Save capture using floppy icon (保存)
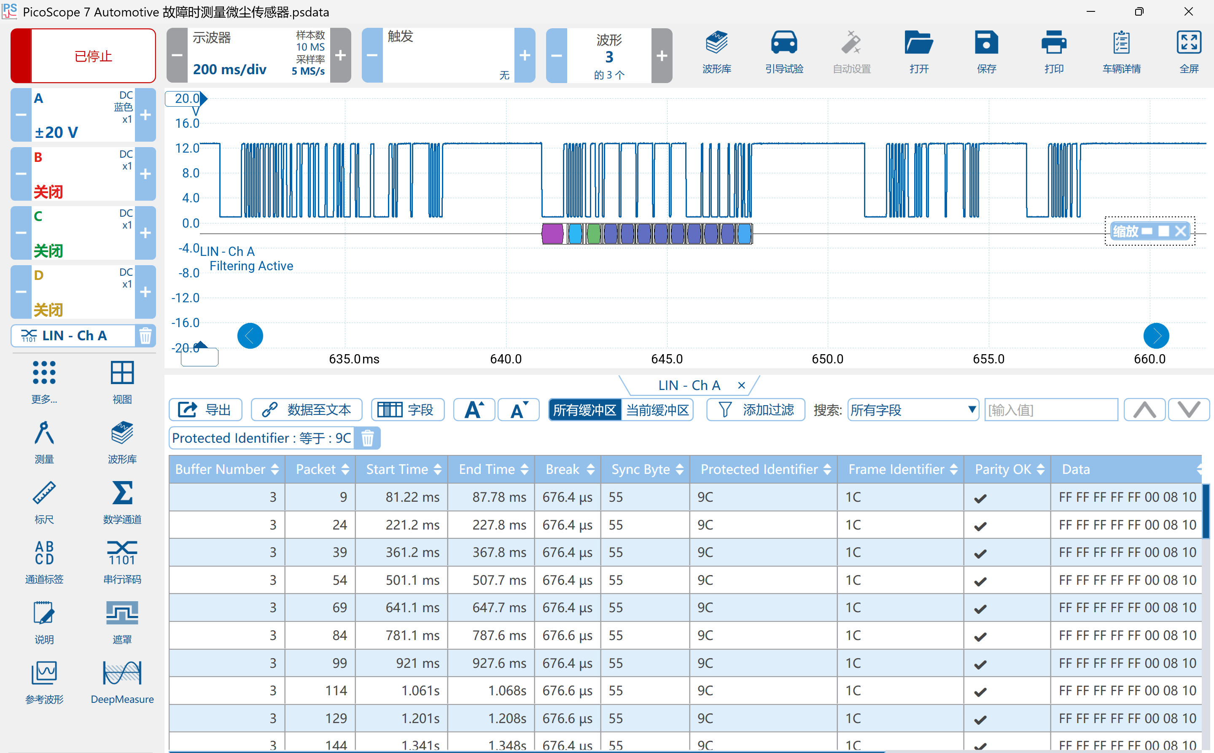The width and height of the screenshot is (1214, 753). [x=986, y=52]
